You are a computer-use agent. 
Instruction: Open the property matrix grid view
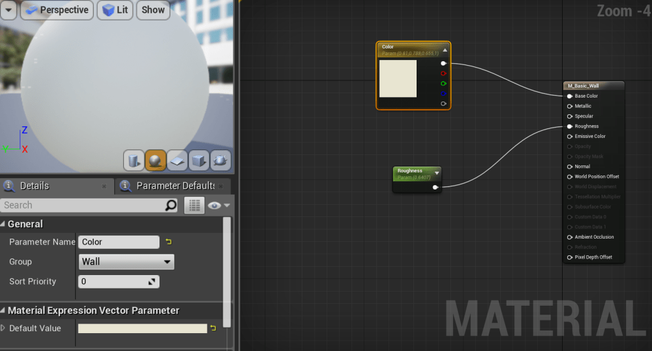tap(194, 205)
